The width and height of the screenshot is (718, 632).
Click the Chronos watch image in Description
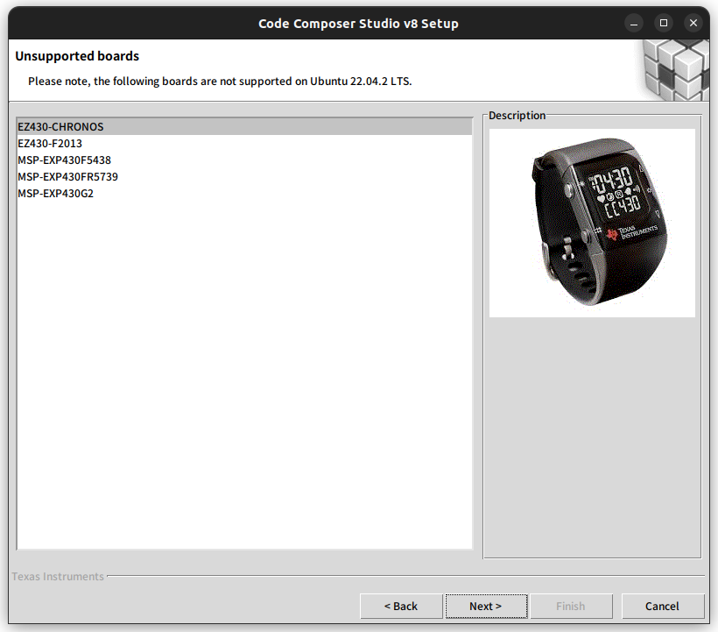(x=592, y=223)
